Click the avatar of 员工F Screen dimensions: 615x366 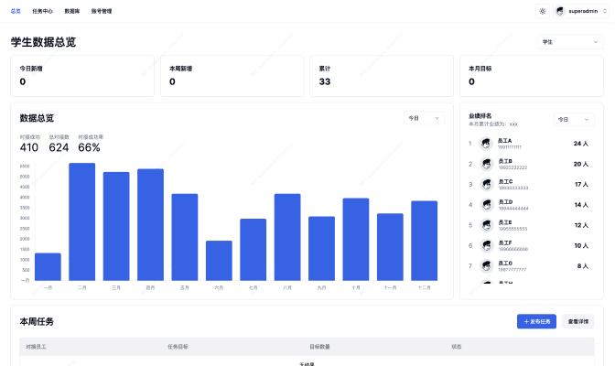click(x=486, y=245)
